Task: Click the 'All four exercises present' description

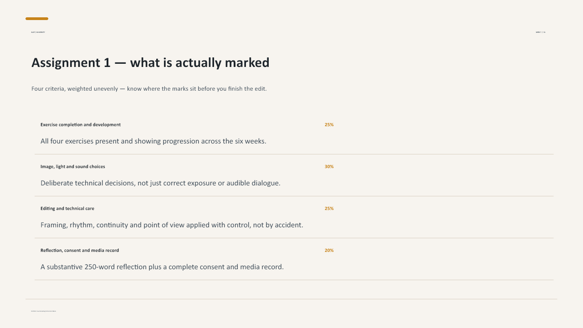Action: point(153,141)
